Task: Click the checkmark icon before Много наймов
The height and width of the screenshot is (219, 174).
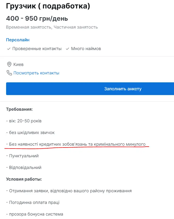Action: pos(67,49)
